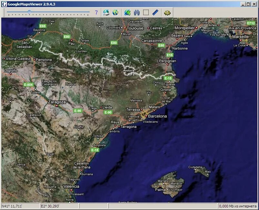The width and height of the screenshot is (259, 210).
Task: Click the latitude N41° 11,711' status field
Action: pyautogui.click(x=21, y=206)
